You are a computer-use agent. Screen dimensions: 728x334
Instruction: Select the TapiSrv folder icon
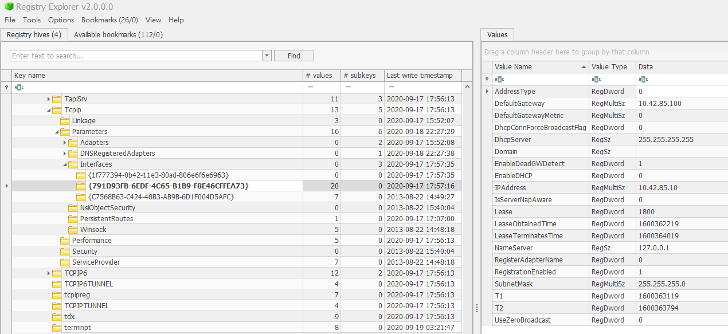(x=57, y=99)
